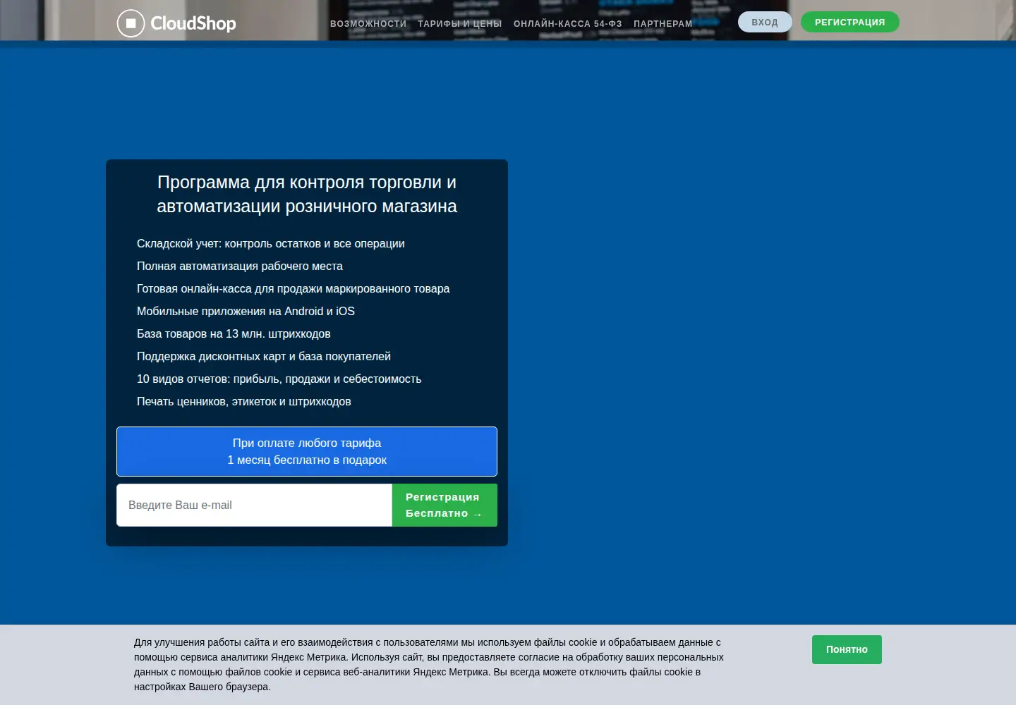Screen dimensions: 1016x705
Task: Click the CloudShop logo icon
Action: point(131,23)
